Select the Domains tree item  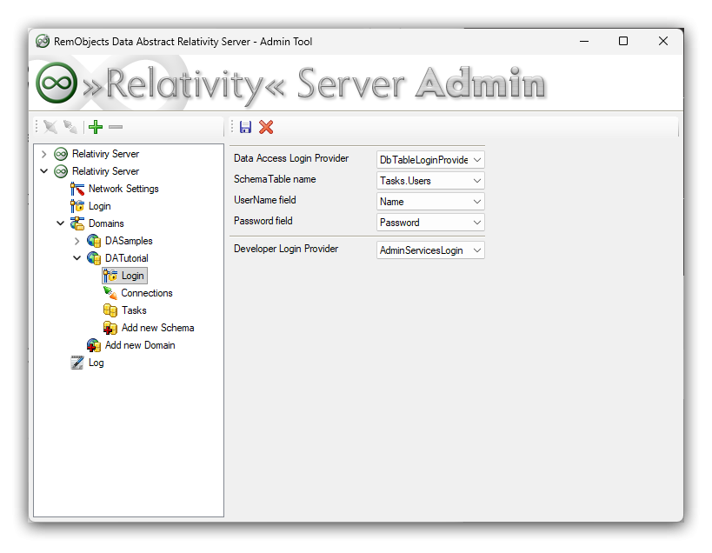tap(106, 223)
